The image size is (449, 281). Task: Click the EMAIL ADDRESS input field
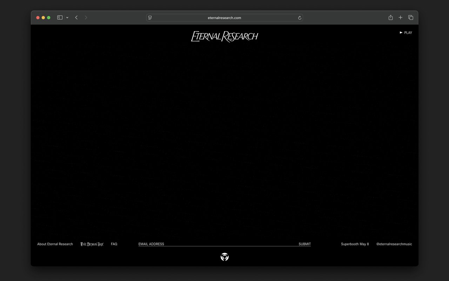pos(214,244)
